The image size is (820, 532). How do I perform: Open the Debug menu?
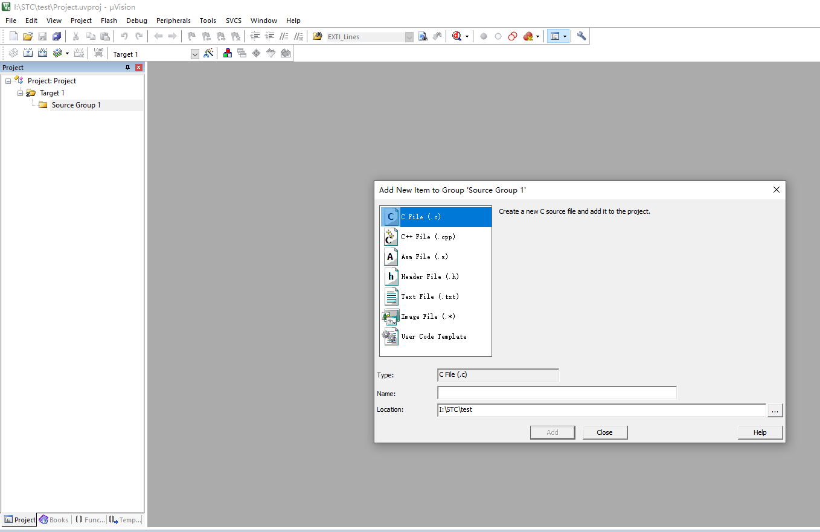[136, 21]
